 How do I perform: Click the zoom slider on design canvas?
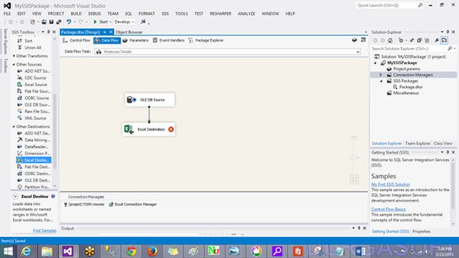pyautogui.click(x=353, y=157)
